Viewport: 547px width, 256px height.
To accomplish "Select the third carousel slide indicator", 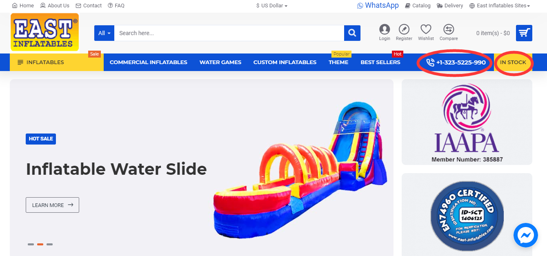I will pos(49,244).
